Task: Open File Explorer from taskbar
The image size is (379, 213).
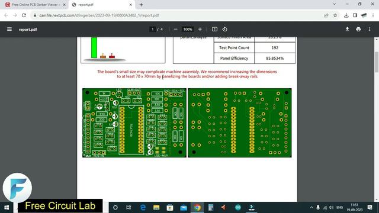Action: pos(156,208)
